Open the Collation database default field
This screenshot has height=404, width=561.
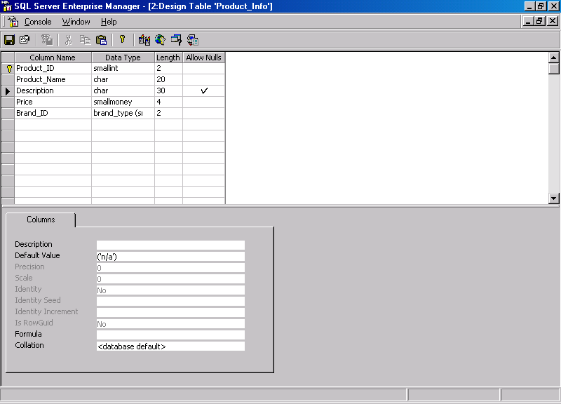[170, 346]
